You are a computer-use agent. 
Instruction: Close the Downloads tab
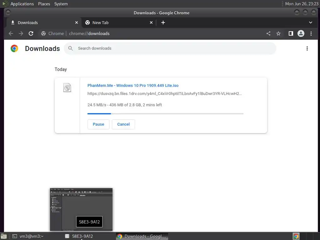coord(77,22)
